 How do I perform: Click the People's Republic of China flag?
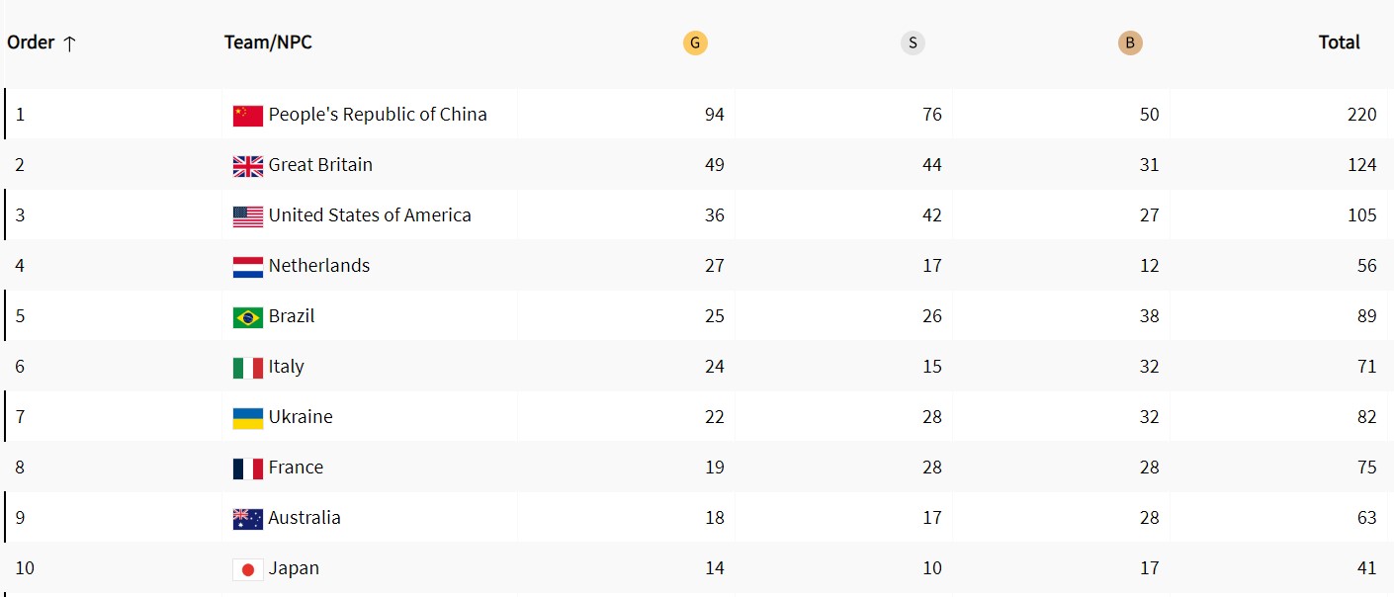tap(248, 116)
